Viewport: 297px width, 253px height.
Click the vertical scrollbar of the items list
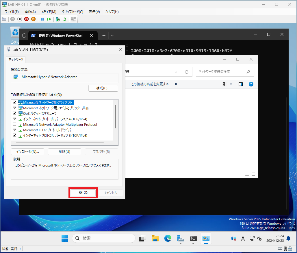coord(116,117)
